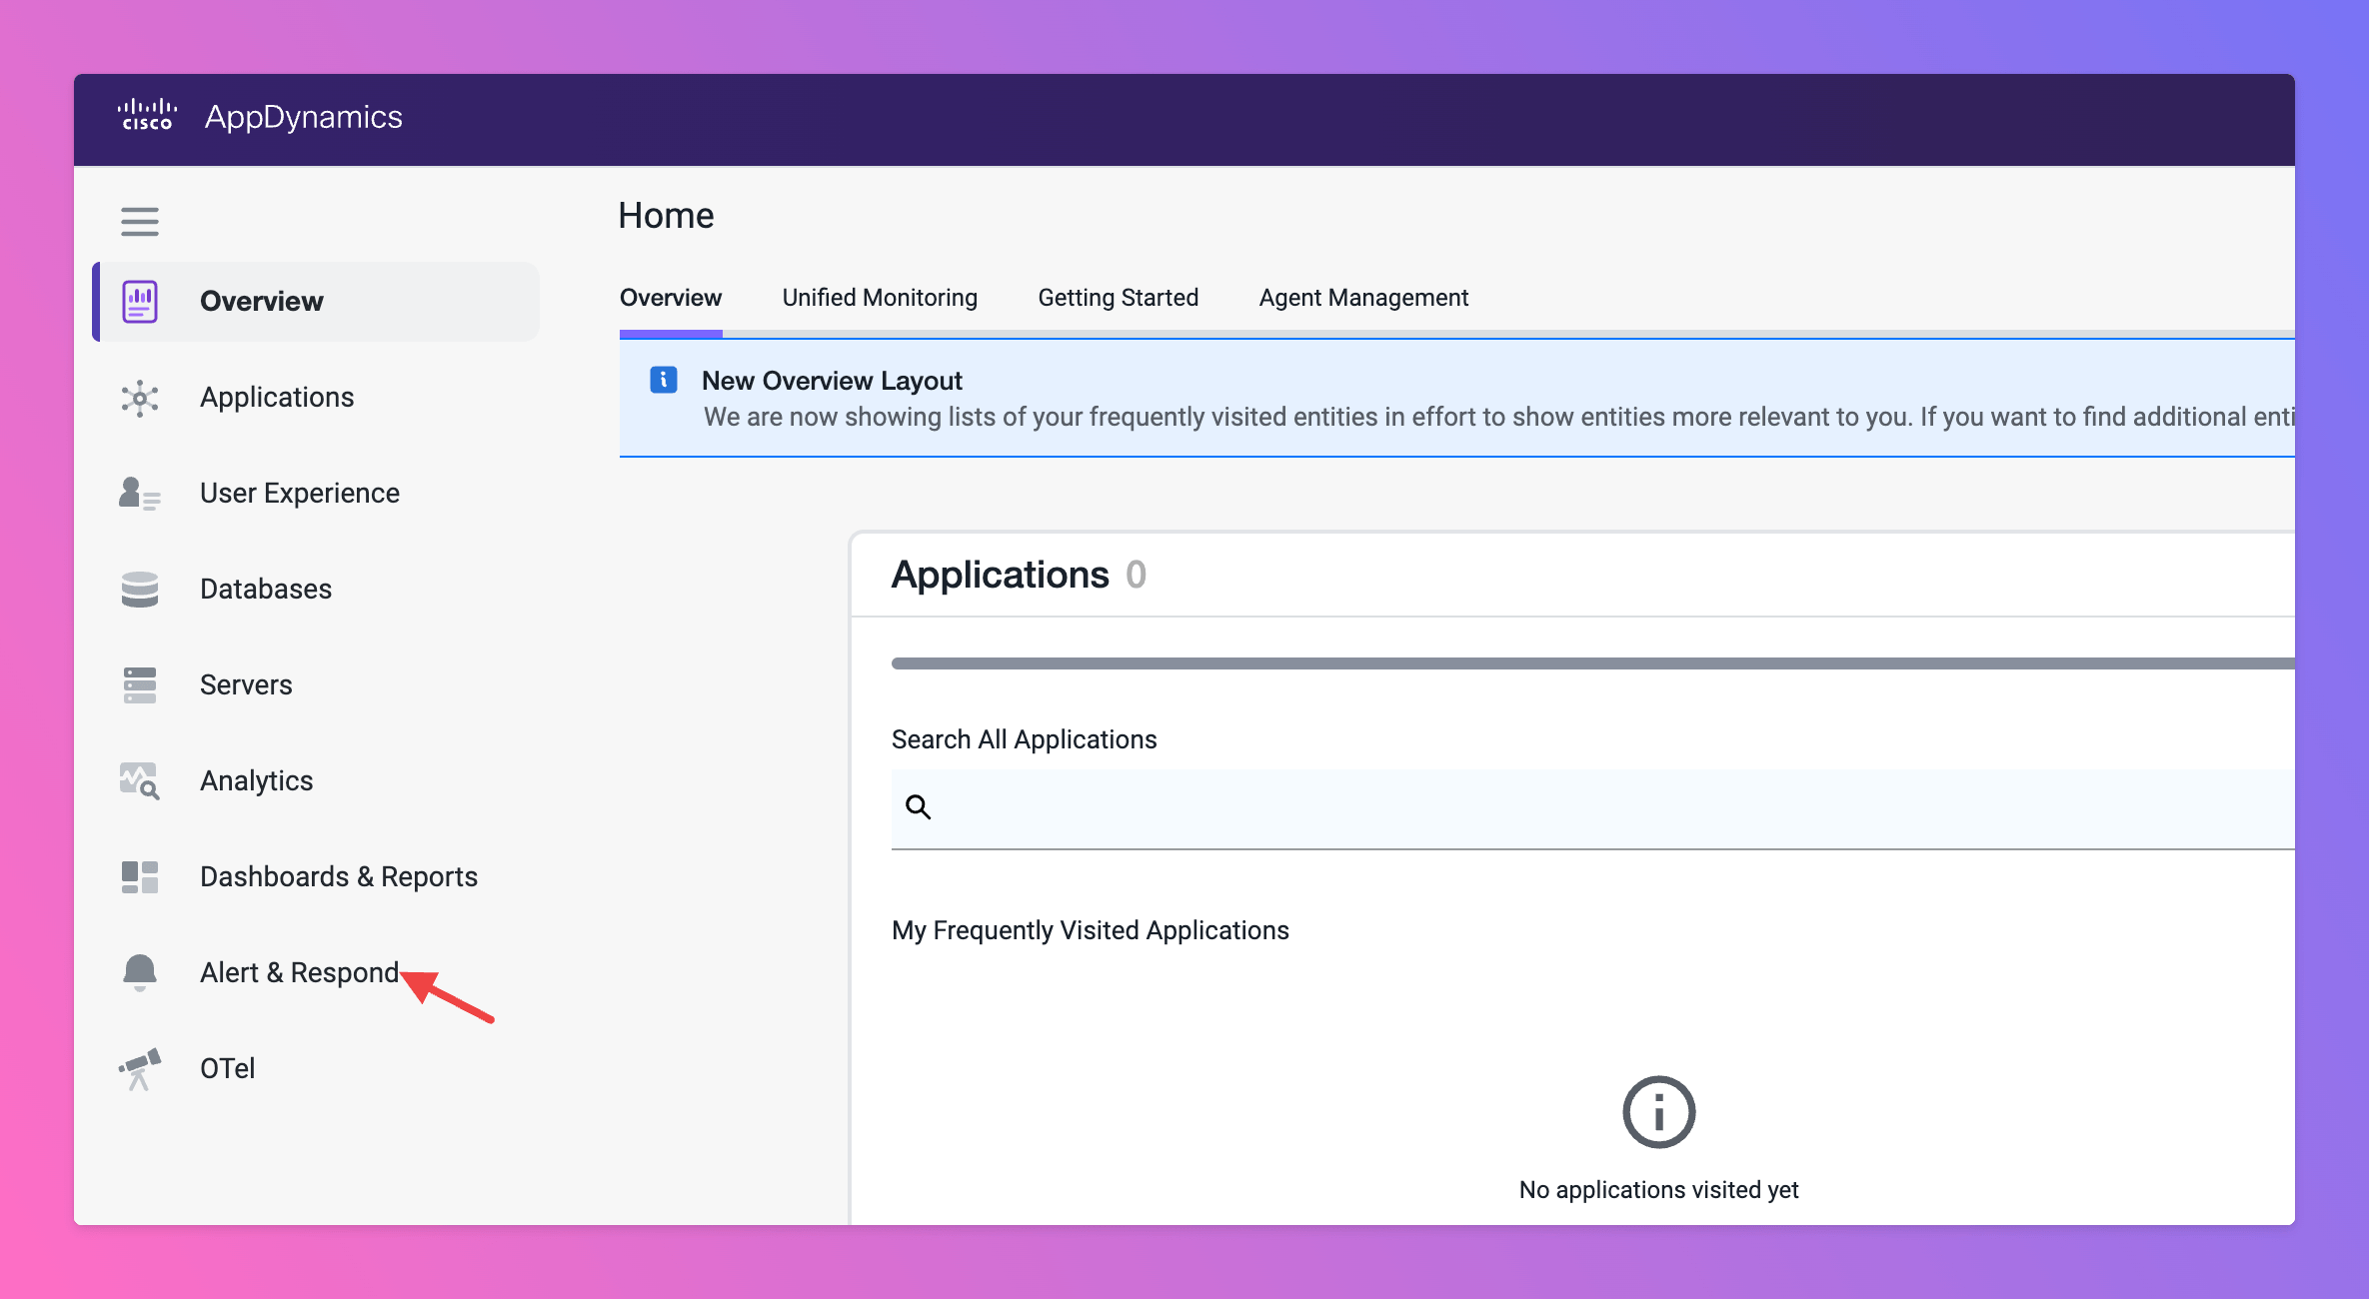Image resolution: width=2369 pixels, height=1299 pixels.
Task: Click the Applications hub icon
Action: tap(140, 399)
